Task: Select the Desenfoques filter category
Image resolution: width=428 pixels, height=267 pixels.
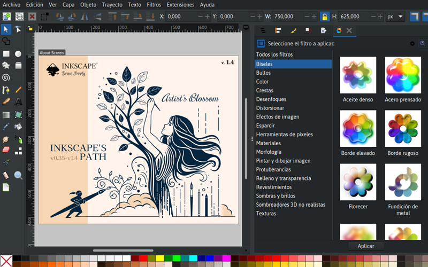Action: pos(293,99)
